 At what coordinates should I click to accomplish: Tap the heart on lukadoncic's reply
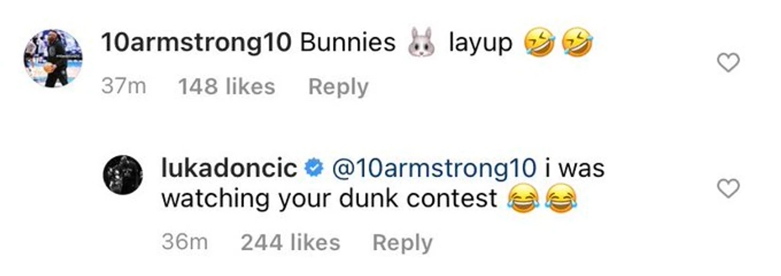pos(728,188)
